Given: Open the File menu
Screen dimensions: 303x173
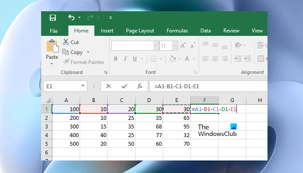Looking at the screenshot, I should (54, 31).
